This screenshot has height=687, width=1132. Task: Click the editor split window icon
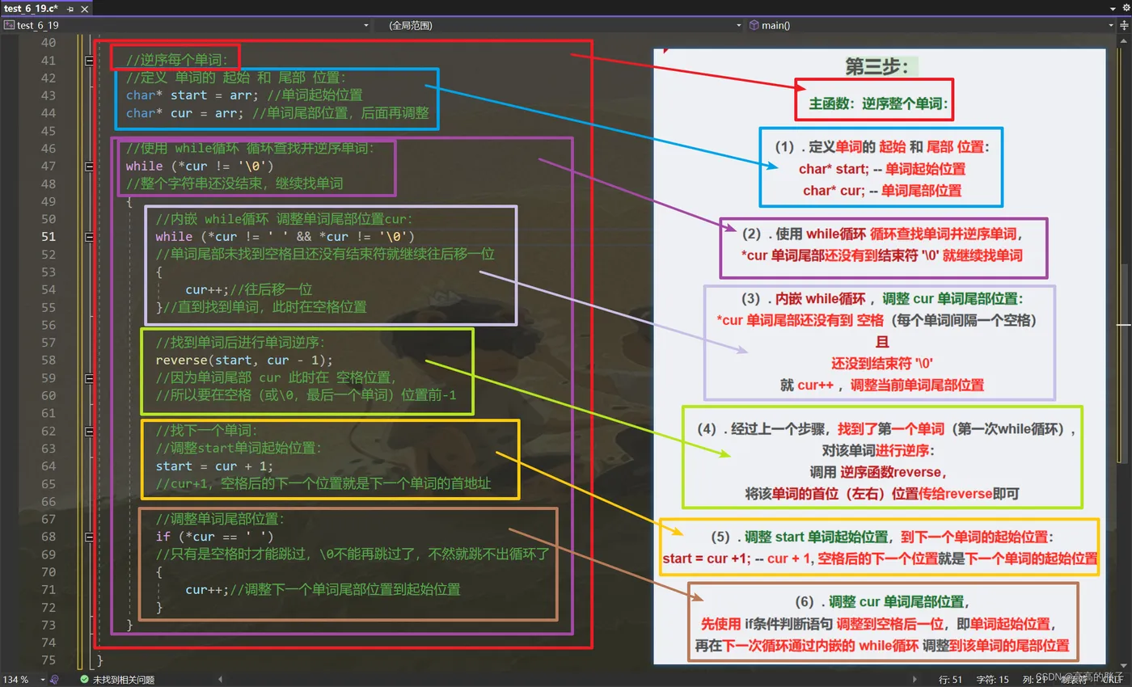pos(1125,25)
